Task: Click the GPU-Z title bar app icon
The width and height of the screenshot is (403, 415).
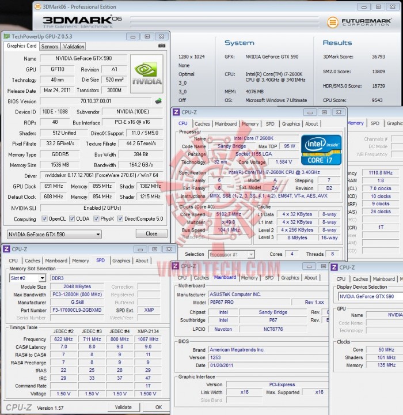Action: [x=6, y=36]
